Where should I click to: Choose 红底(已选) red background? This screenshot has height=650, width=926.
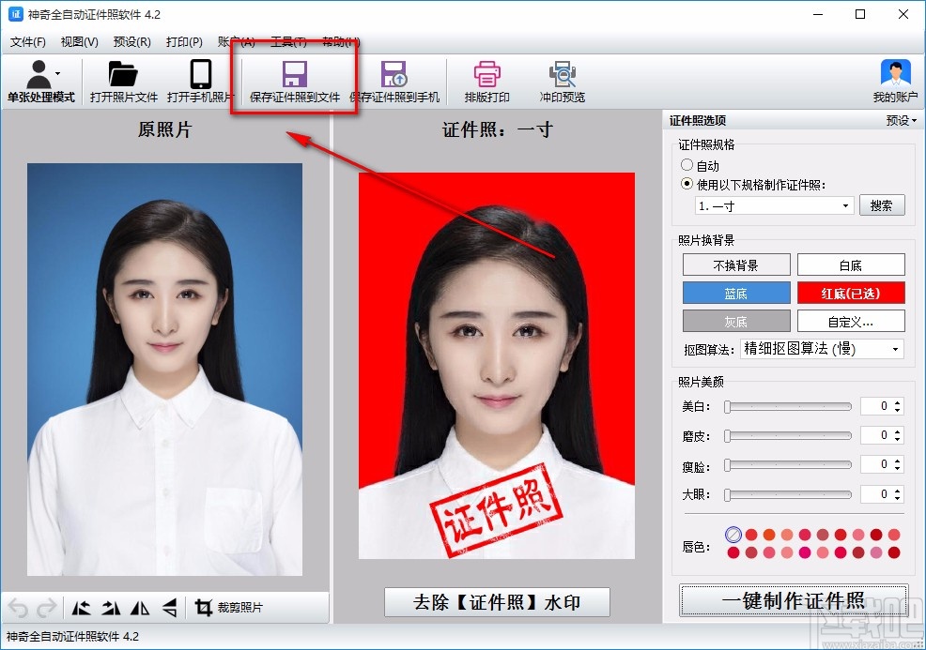851,294
